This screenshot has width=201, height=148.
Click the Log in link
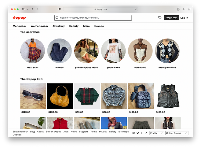[x=184, y=18]
